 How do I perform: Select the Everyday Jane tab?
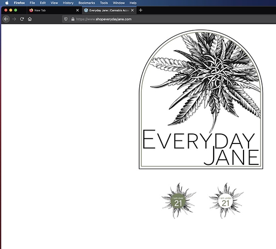[109, 10]
